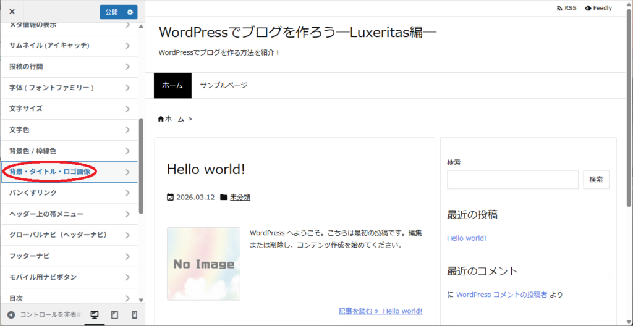The width and height of the screenshot is (633, 326).
Task: Click the calendar icon beside 2026.03.12
Action: [171, 198]
